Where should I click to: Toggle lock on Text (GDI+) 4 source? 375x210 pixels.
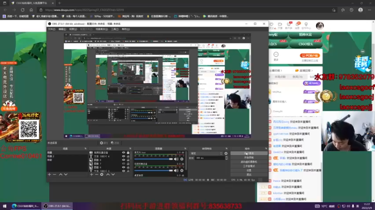click(x=128, y=156)
